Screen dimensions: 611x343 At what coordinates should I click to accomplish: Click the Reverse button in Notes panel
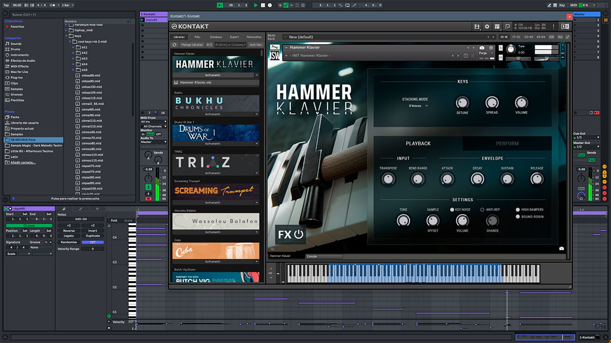[69, 231]
